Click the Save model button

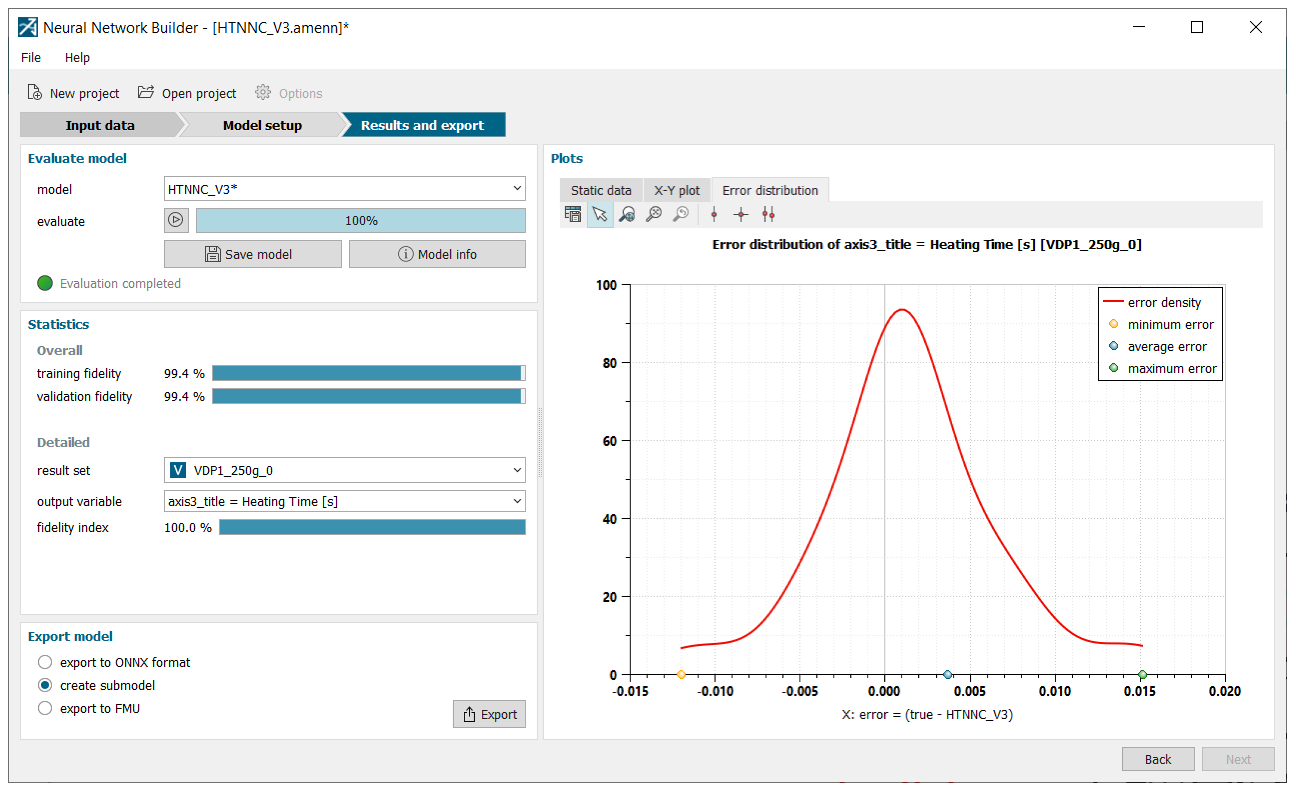pyautogui.click(x=253, y=254)
